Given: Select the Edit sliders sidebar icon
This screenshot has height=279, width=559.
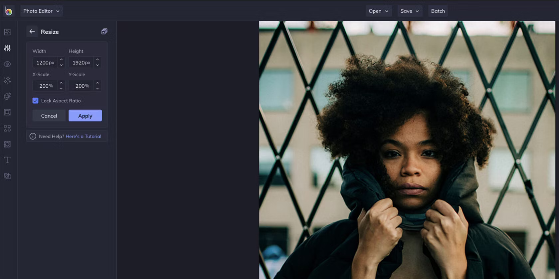Looking at the screenshot, I should point(7,48).
